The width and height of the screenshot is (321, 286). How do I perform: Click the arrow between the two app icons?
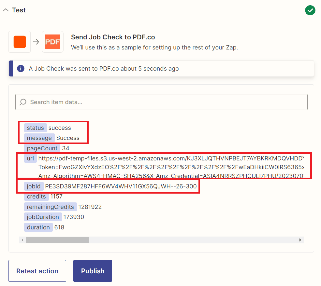(x=36, y=42)
